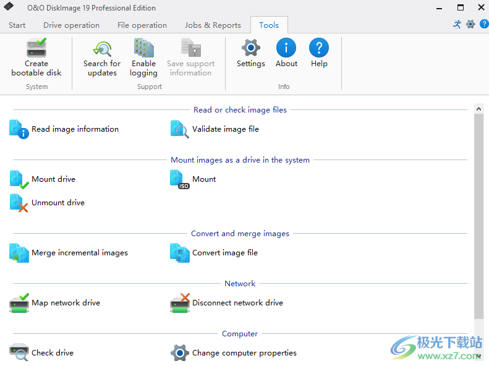Click Save support information icon
Image resolution: width=489 pixels, height=366 pixels.
[191, 48]
